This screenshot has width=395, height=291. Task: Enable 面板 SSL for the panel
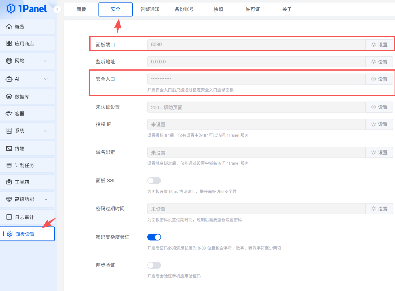coord(154,180)
